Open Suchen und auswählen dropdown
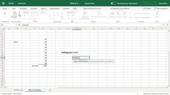Viewport: 170px width, 95px height. click(x=143, y=17)
